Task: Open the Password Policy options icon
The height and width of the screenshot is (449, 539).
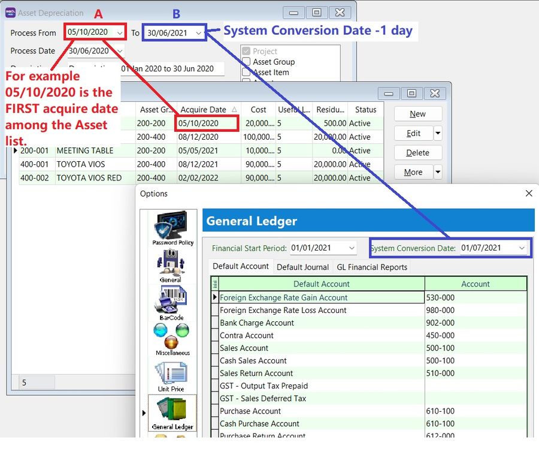Action: coord(172,228)
